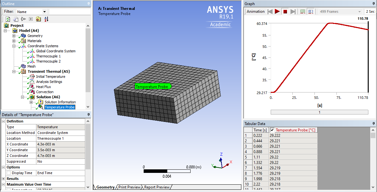Toggle the Temperature Probe column checkbox
The image size is (377, 192).
pyautogui.click(x=272, y=130)
